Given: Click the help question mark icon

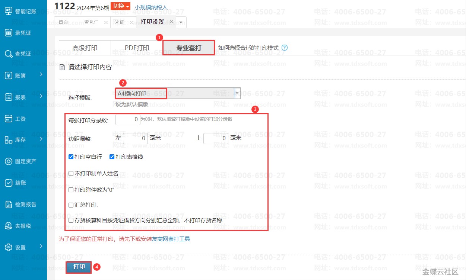Looking at the screenshot, I should 285,48.
